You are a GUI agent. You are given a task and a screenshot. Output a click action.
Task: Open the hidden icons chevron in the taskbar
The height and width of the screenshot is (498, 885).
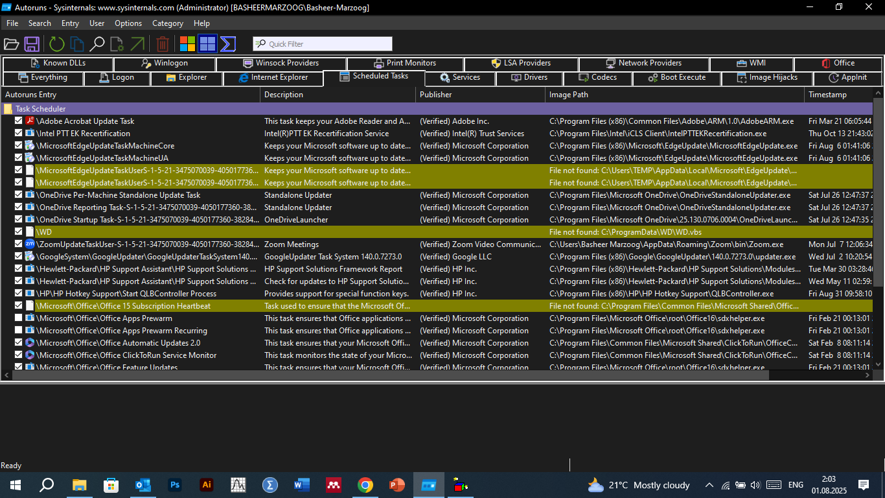click(709, 484)
